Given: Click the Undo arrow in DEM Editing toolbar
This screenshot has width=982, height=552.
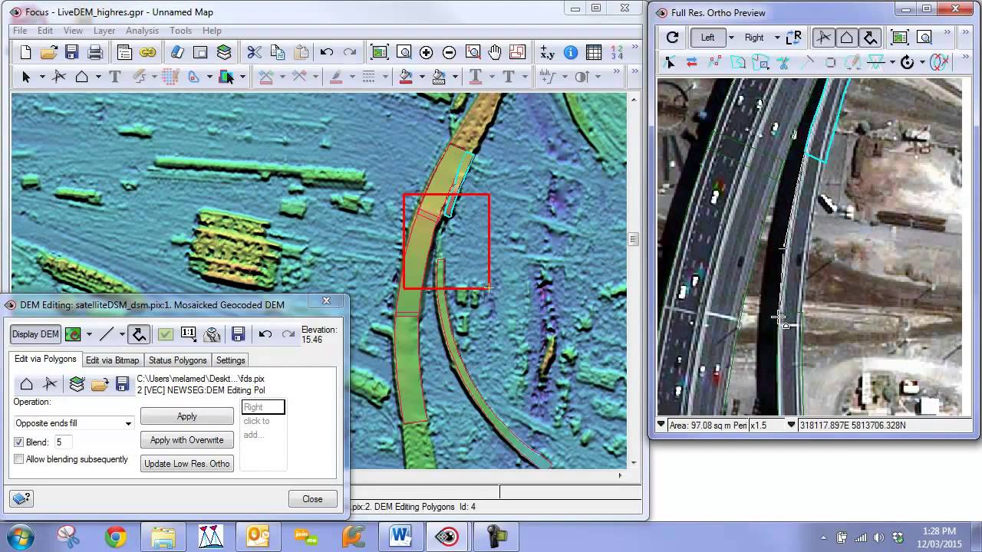Looking at the screenshot, I should 265,333.
